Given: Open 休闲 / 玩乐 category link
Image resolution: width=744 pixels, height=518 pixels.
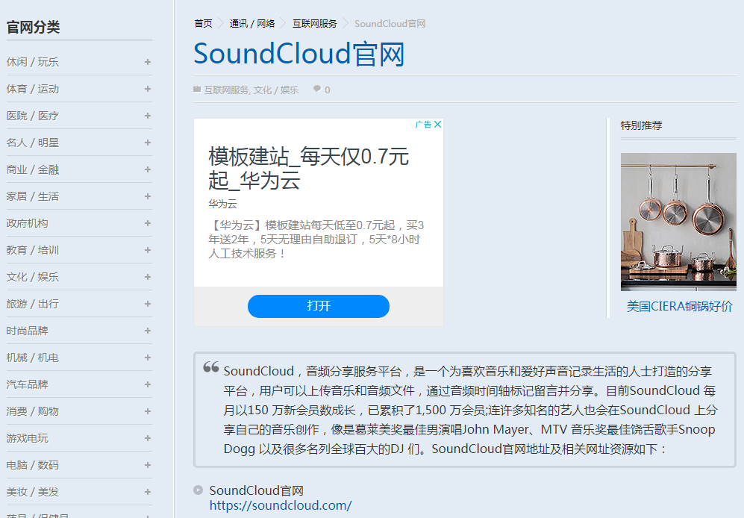Looking at the screenshot, I should 33,62.
